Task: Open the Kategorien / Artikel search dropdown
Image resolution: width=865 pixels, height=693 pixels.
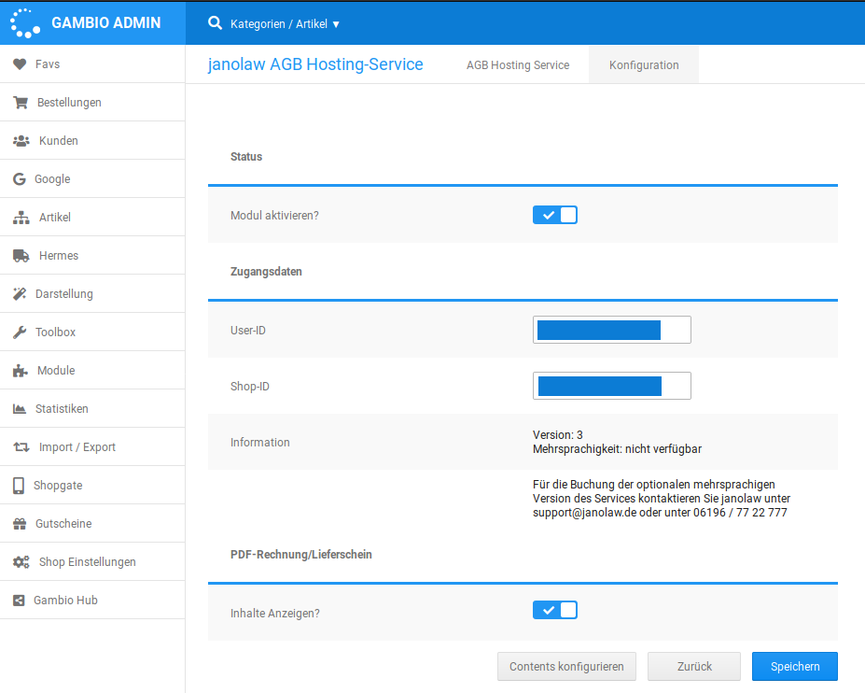Action: 285,24
